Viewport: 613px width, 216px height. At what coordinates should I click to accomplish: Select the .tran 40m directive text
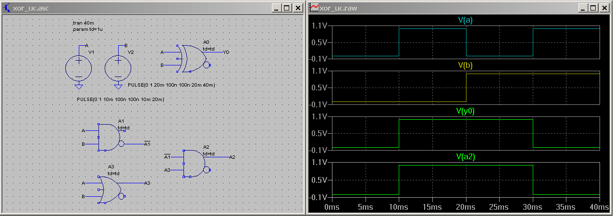(83, 23)
